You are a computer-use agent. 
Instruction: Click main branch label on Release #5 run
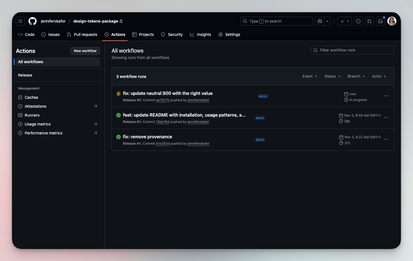260,118
